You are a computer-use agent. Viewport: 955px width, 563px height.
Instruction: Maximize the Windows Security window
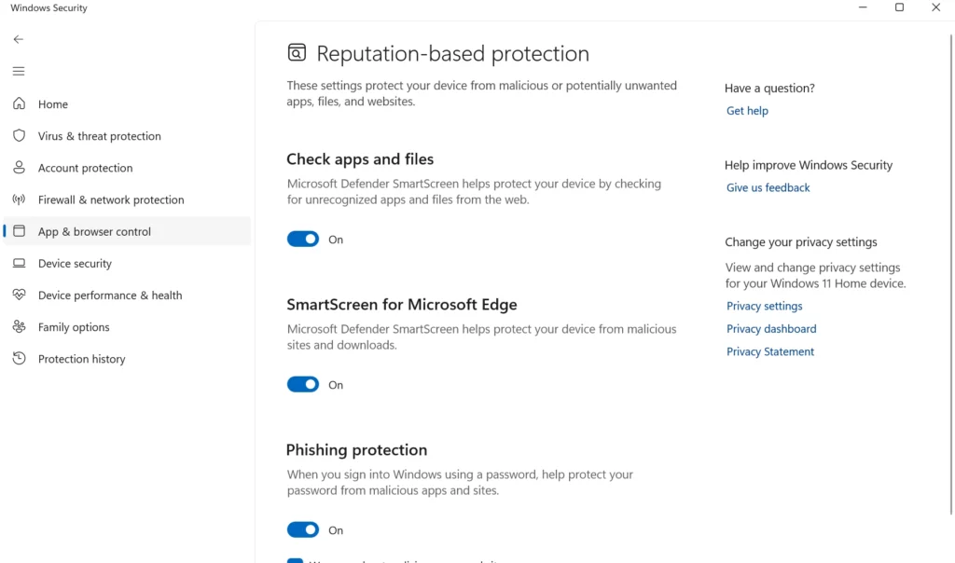pos(899,7)
